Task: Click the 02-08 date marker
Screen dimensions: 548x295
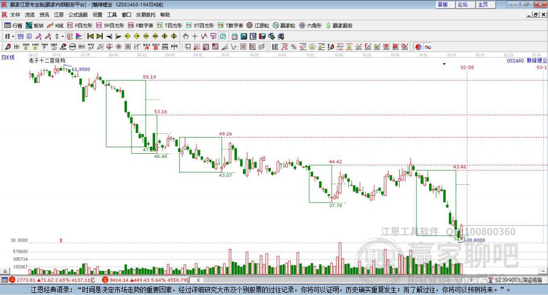Action: (467, 67)
